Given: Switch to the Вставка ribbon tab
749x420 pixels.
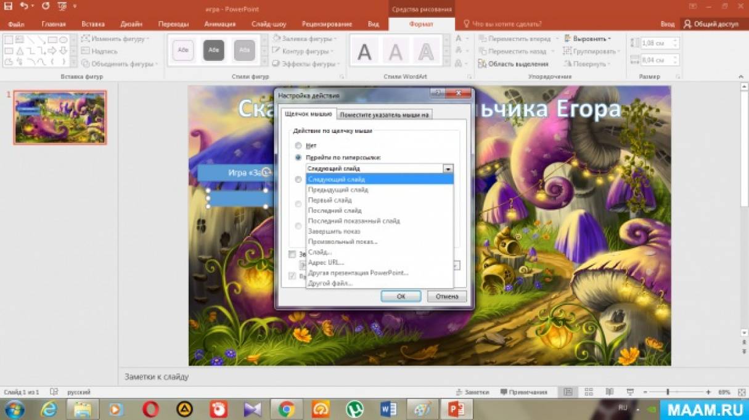Looking at the screenshot, I should coord(93,24).
